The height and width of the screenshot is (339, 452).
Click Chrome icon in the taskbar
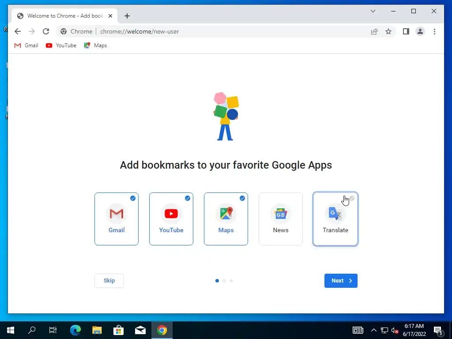point(162,330)
